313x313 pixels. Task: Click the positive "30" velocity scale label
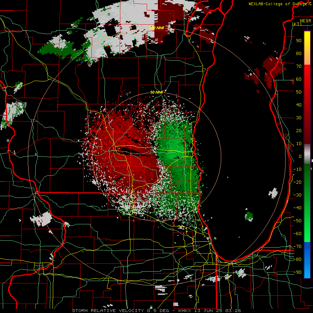pos(299,118)
